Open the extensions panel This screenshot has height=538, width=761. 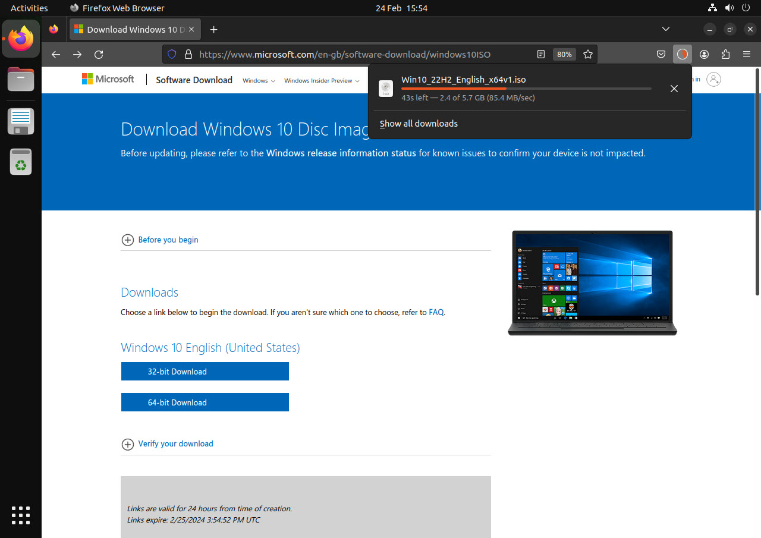(x=725, y=54)
